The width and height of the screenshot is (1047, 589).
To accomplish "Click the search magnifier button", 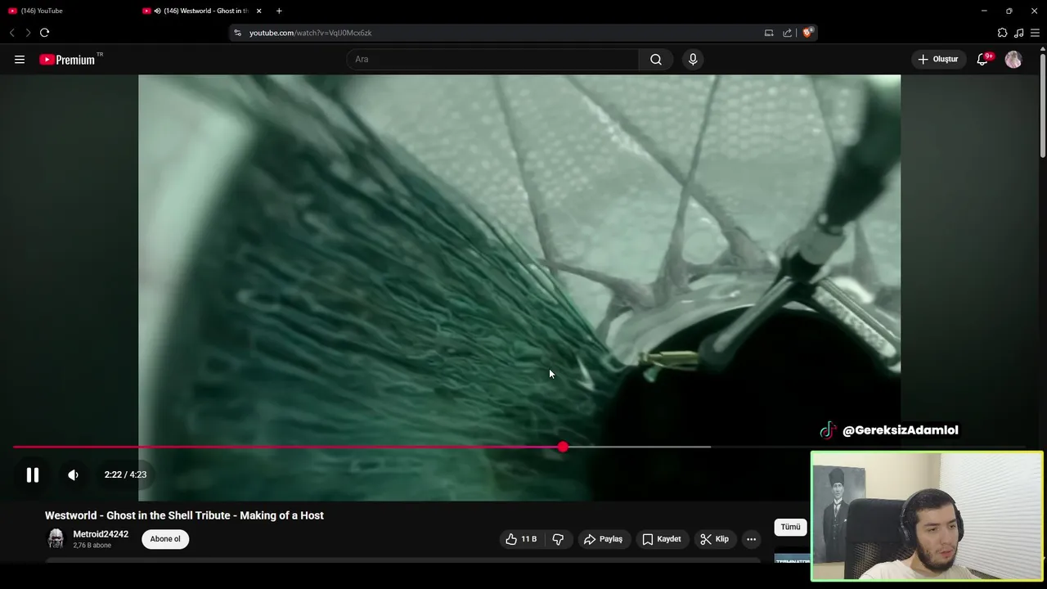I will [656, 60].
